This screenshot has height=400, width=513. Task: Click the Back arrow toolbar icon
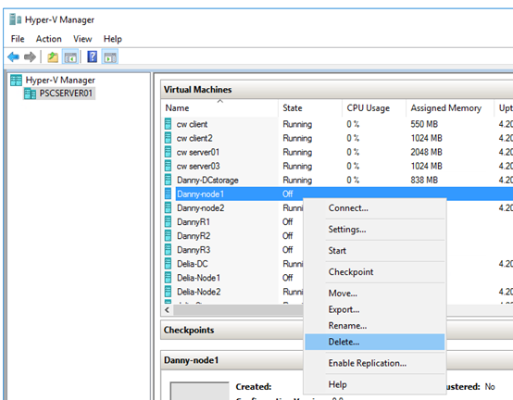[13, 57]
